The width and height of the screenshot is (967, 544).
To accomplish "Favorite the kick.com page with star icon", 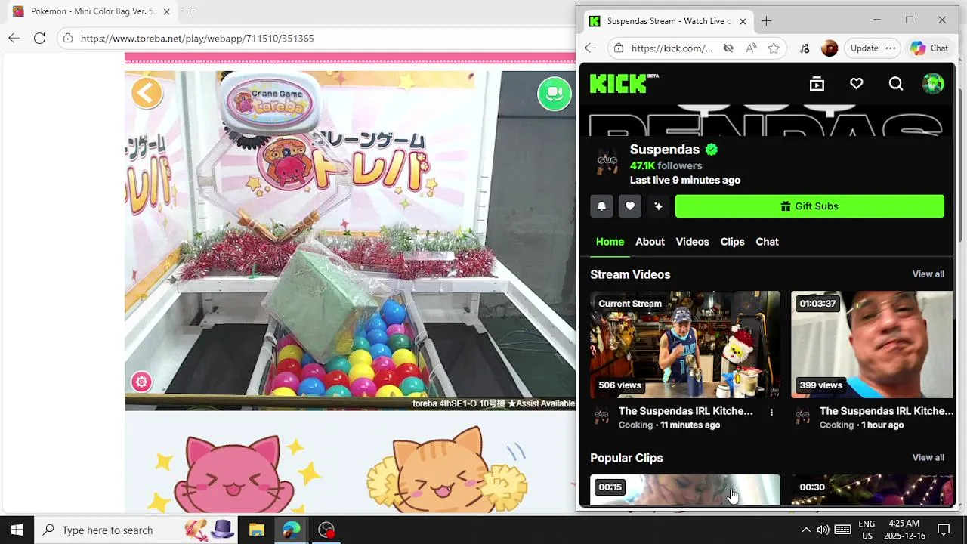I will [774, 48].
